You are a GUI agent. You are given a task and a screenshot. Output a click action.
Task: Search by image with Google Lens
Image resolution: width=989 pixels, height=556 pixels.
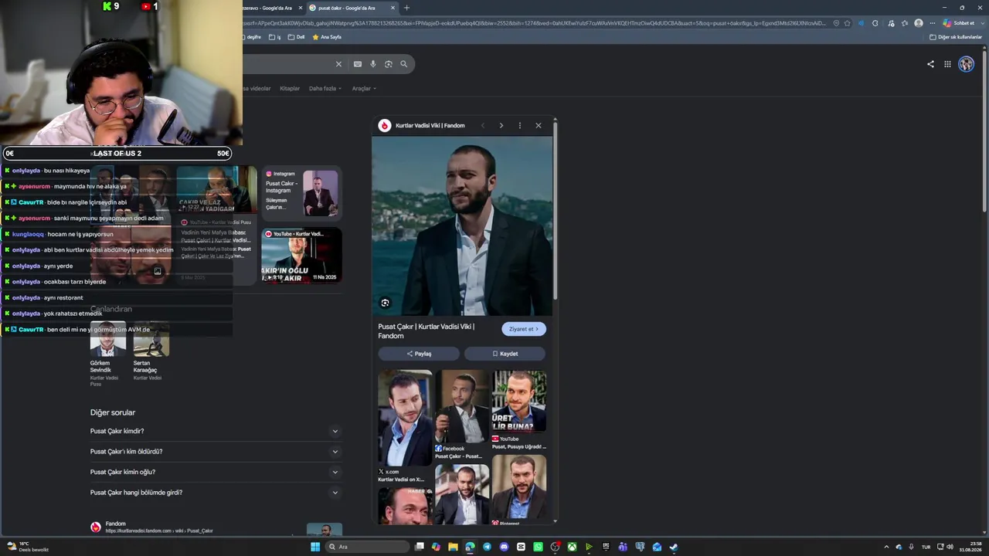coord(389,64)
